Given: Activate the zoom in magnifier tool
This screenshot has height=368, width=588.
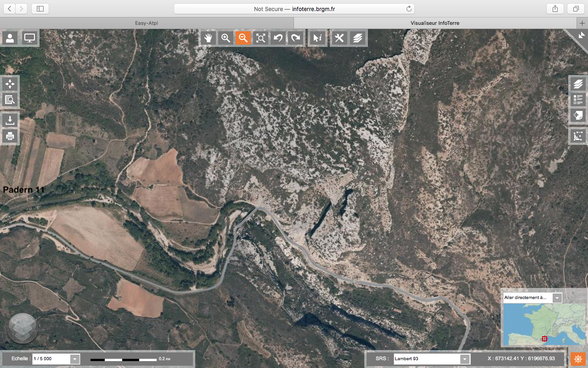Looking at the screenshot, I should [x=226, y=38].
